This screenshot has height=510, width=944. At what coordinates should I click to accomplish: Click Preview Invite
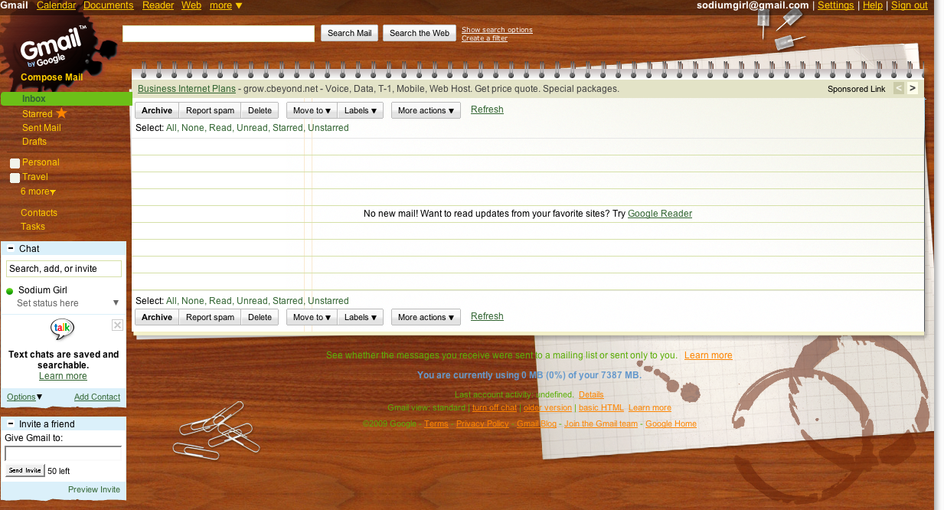point(94,489)
